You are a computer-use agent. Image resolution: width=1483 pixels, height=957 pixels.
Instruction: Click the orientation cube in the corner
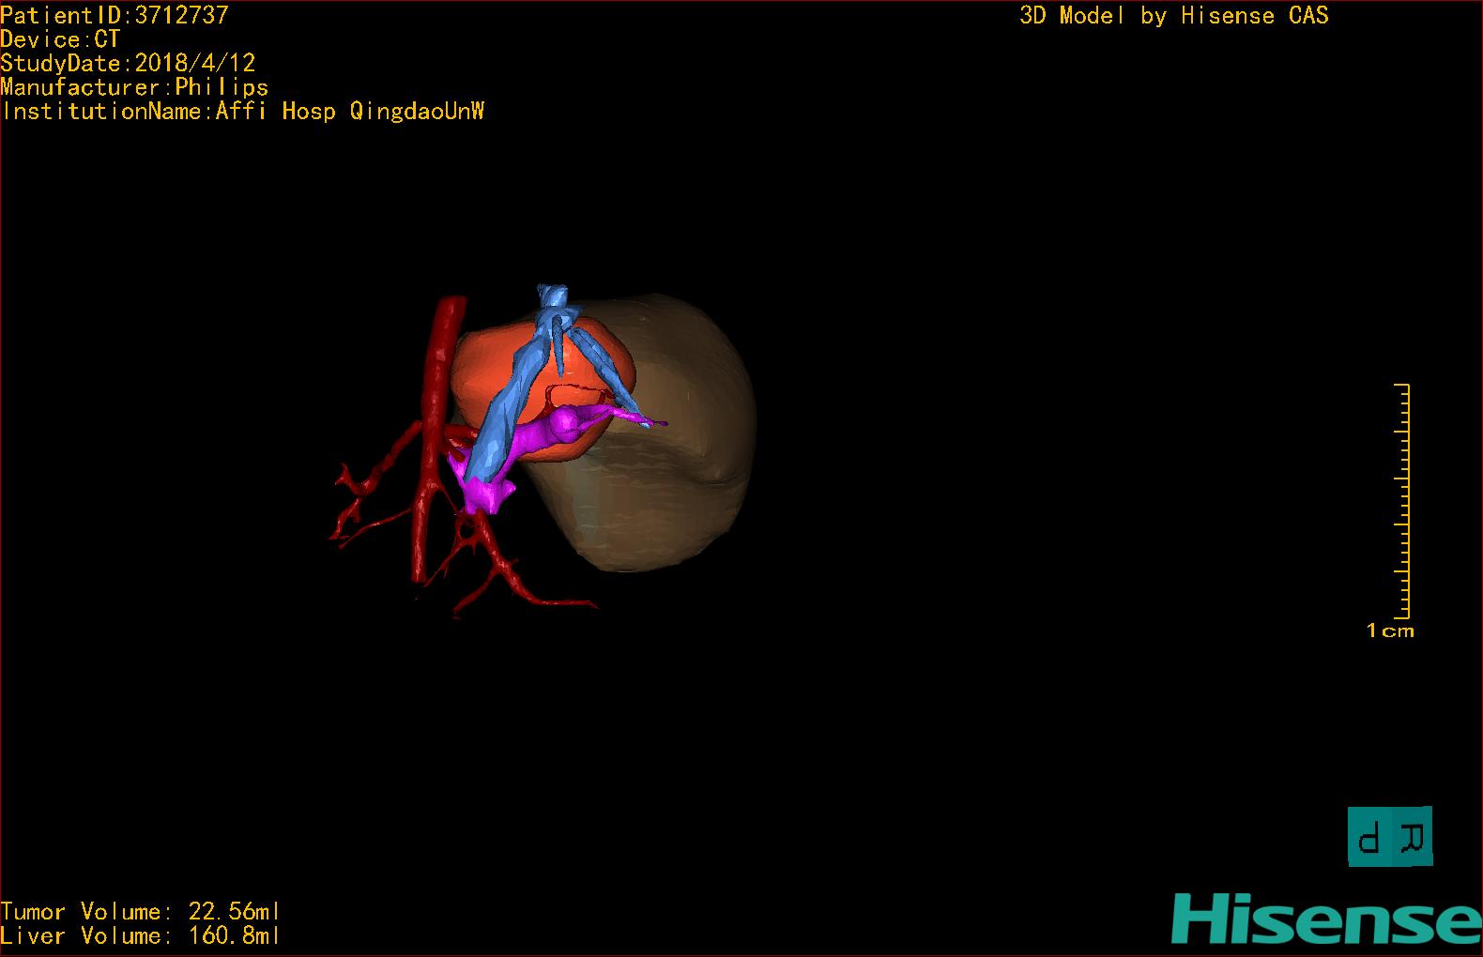(x=1390, y=836)
